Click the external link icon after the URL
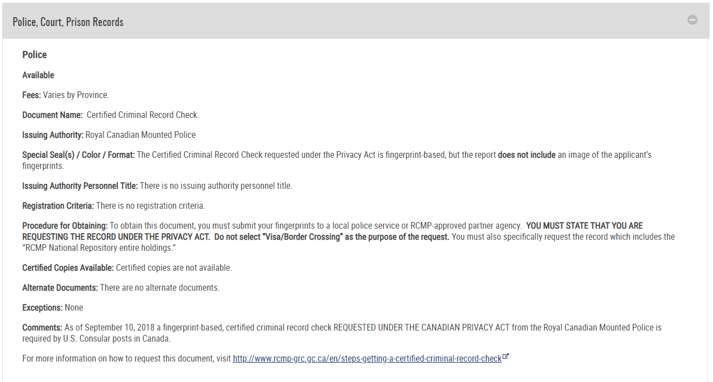713x382 pixels. click(x=505, y=357)
